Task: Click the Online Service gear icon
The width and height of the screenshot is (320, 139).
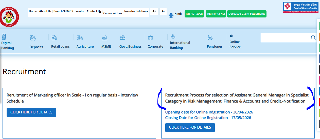Action: pos(231,36)
